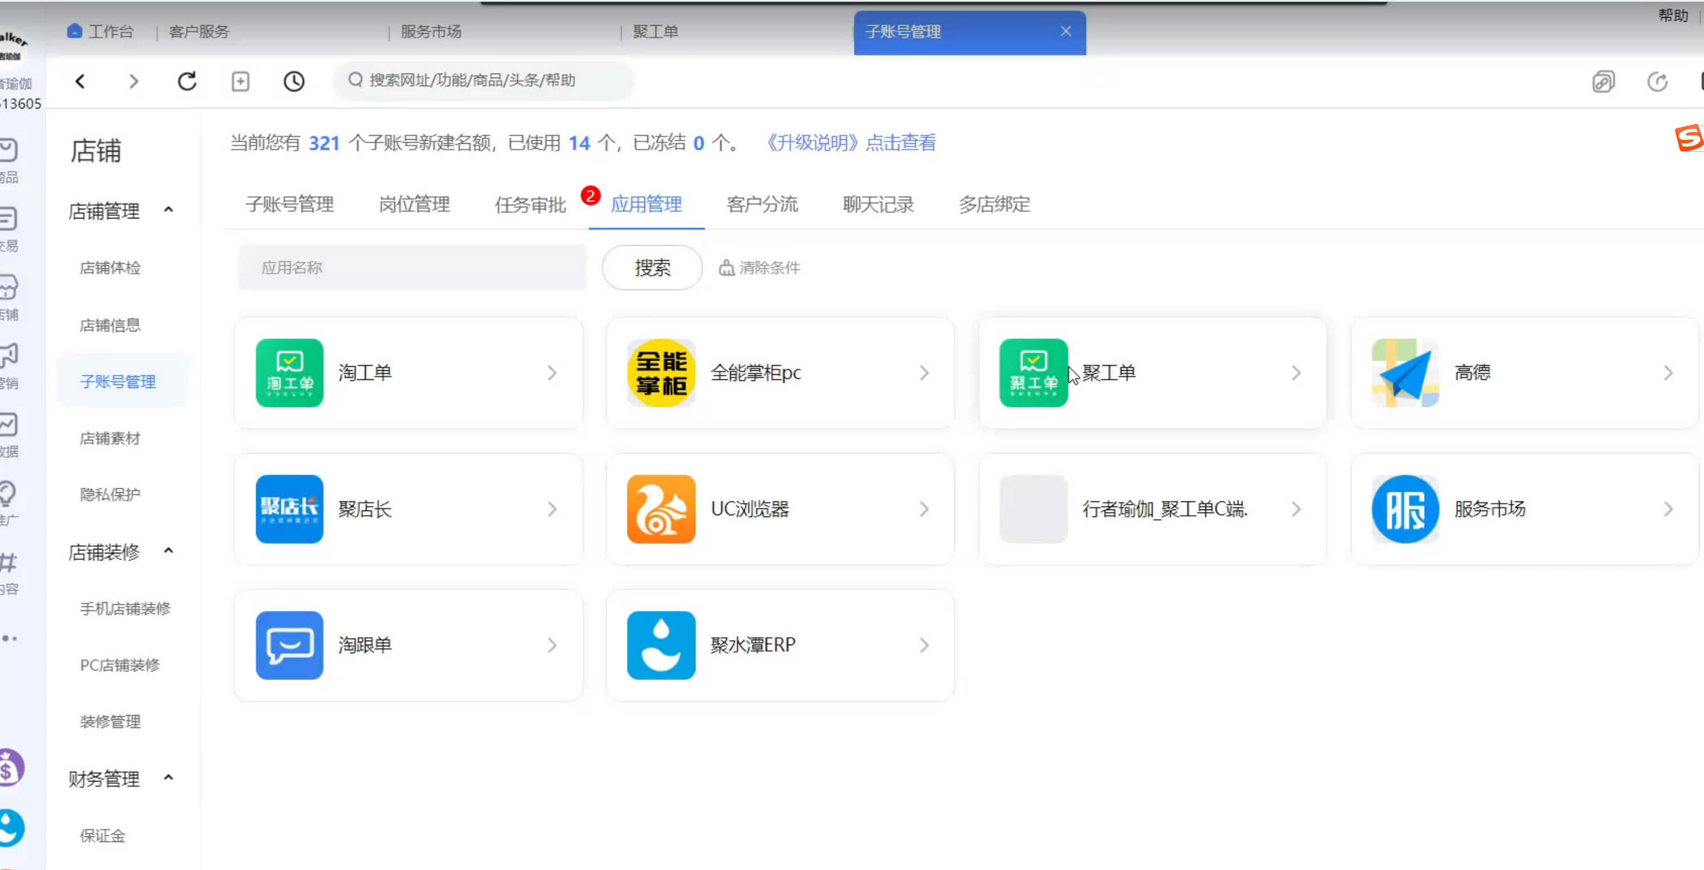Open the 全能掌柜 yellow app icon
Screen dimensions: 1704x870
click(661, 373)
